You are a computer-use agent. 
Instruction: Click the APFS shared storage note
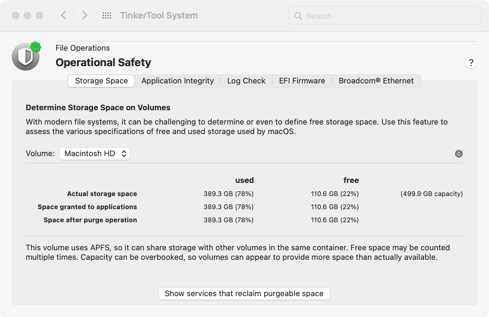[237, 253]
